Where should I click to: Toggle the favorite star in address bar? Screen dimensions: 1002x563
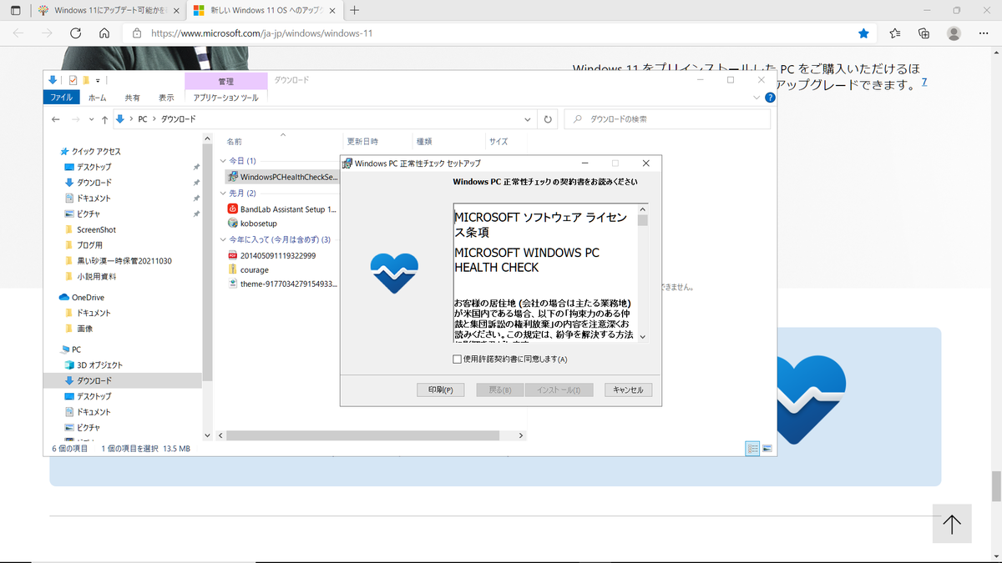(x=863, y=33)
